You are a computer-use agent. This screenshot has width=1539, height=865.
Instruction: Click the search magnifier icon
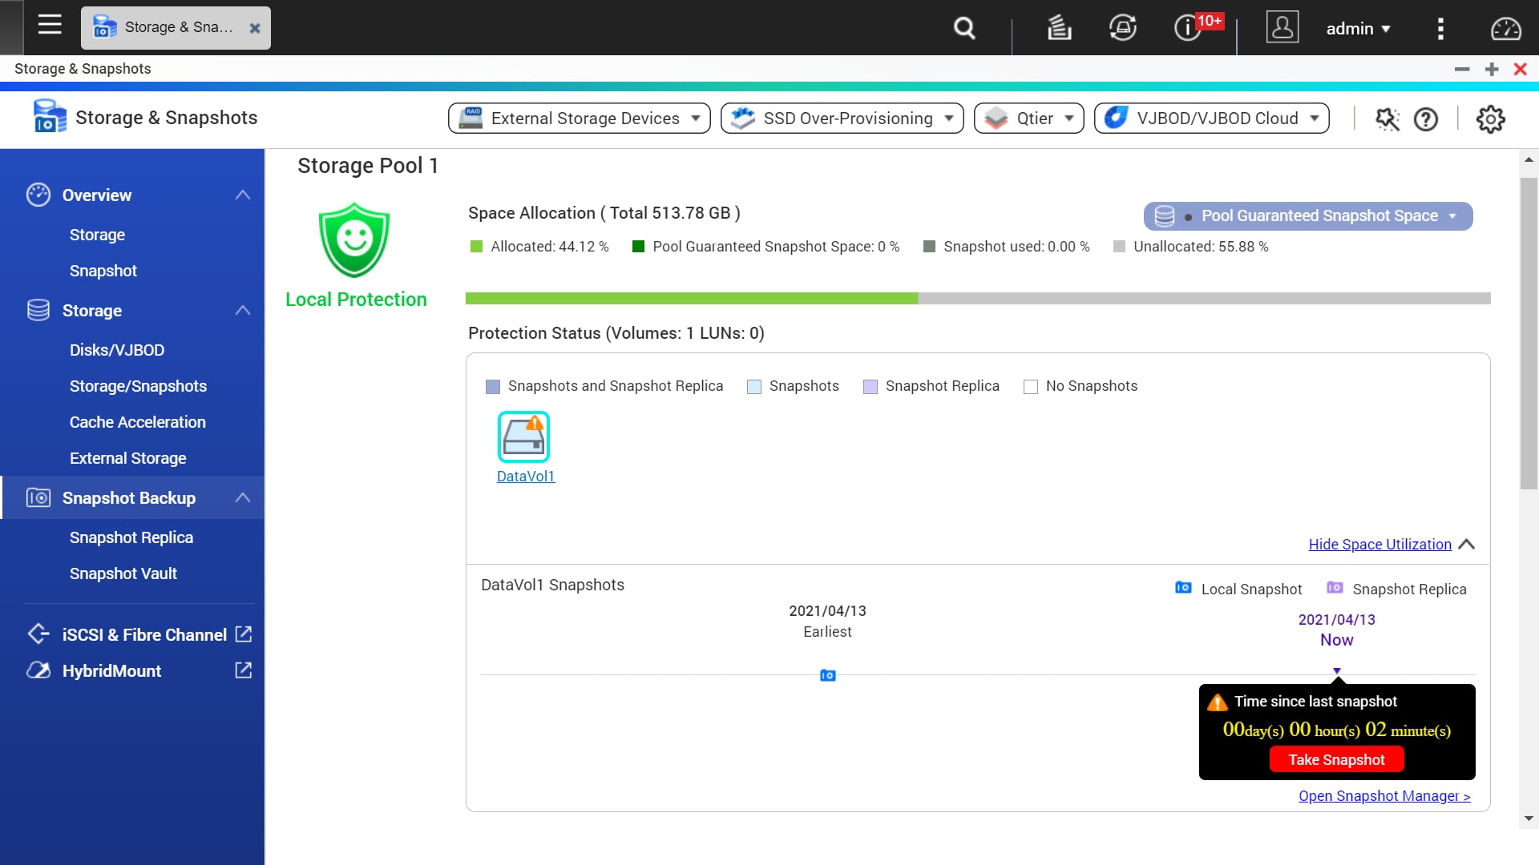coord(964,27)
